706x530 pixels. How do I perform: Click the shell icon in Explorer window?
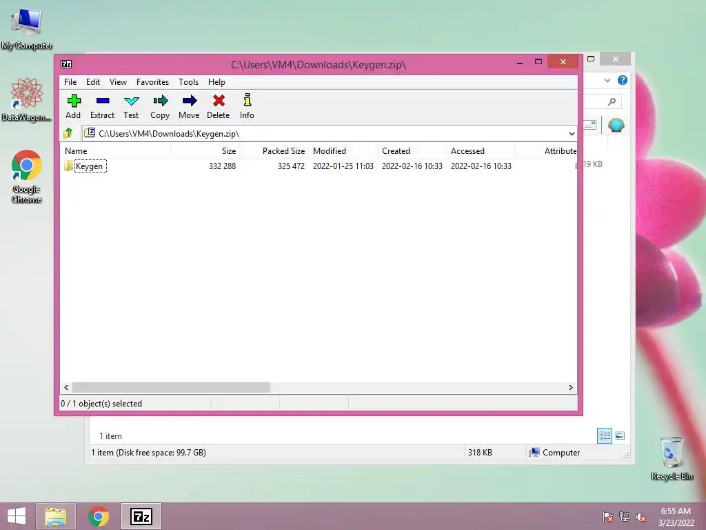click(616, 125)
